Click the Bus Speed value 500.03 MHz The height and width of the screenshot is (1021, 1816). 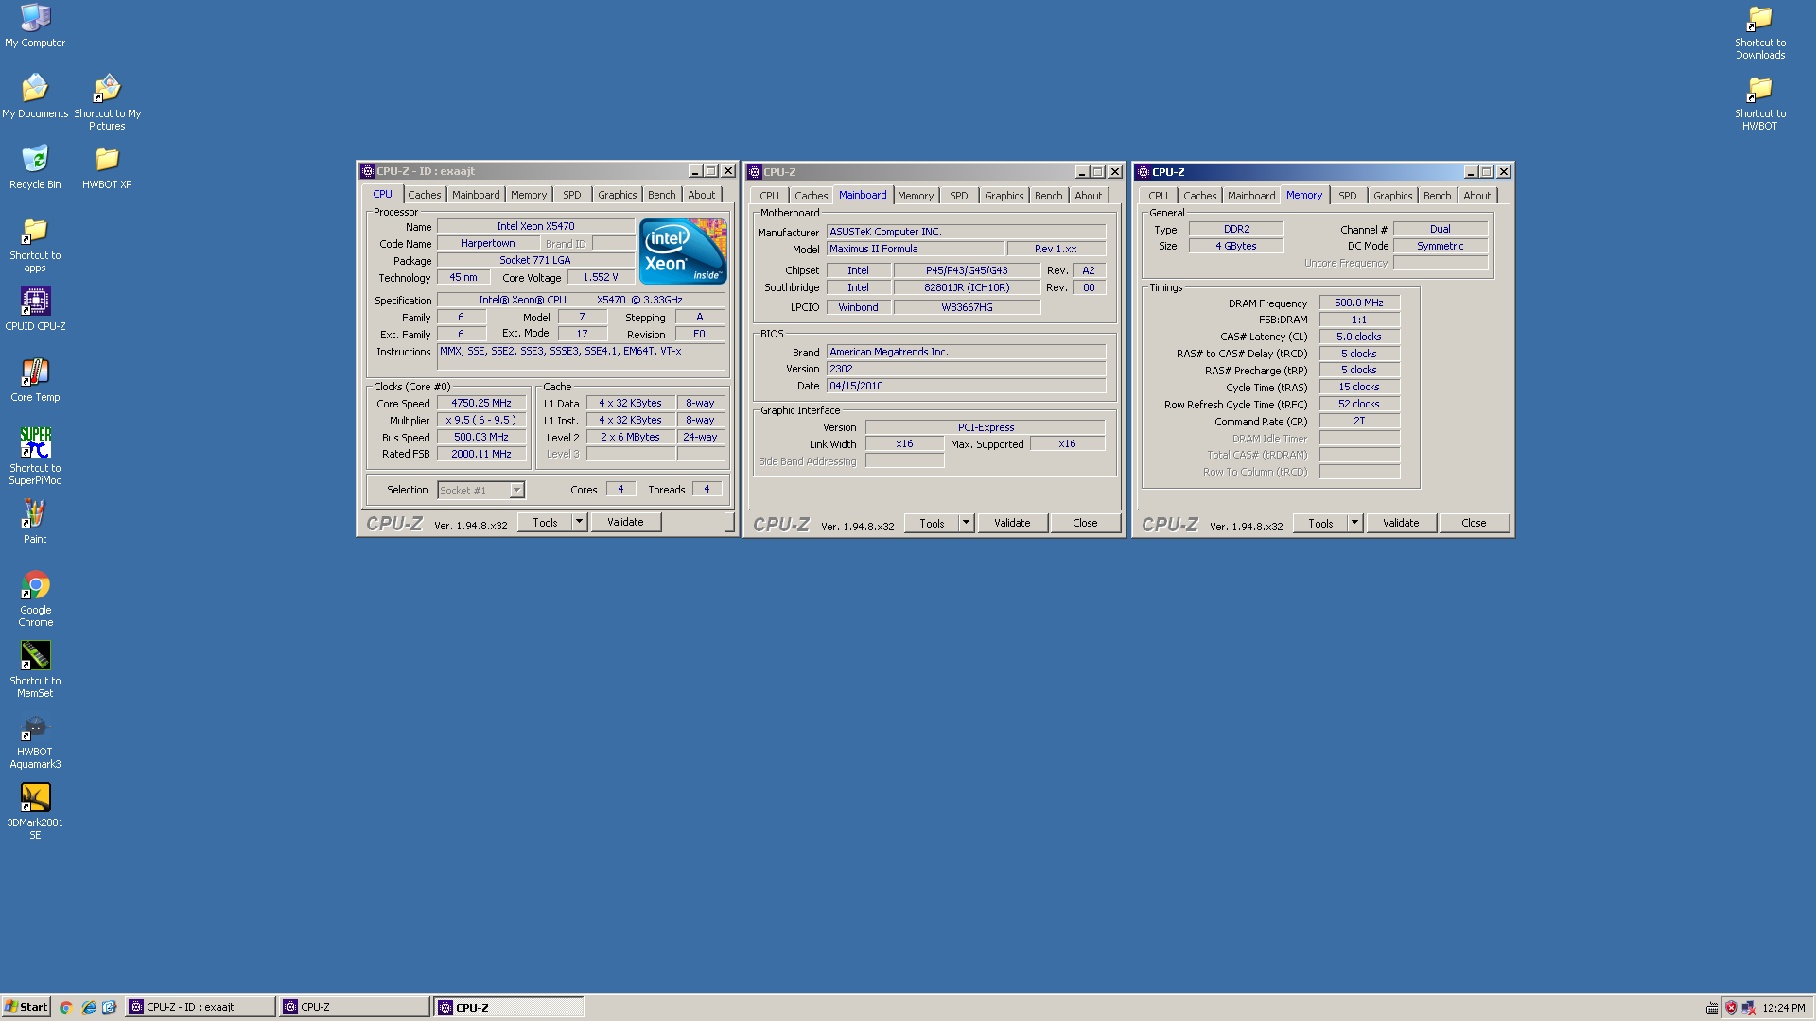[481, 437]
